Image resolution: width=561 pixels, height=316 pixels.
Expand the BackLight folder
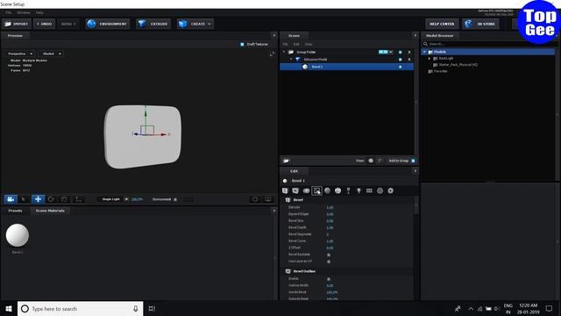coord(430,59)
